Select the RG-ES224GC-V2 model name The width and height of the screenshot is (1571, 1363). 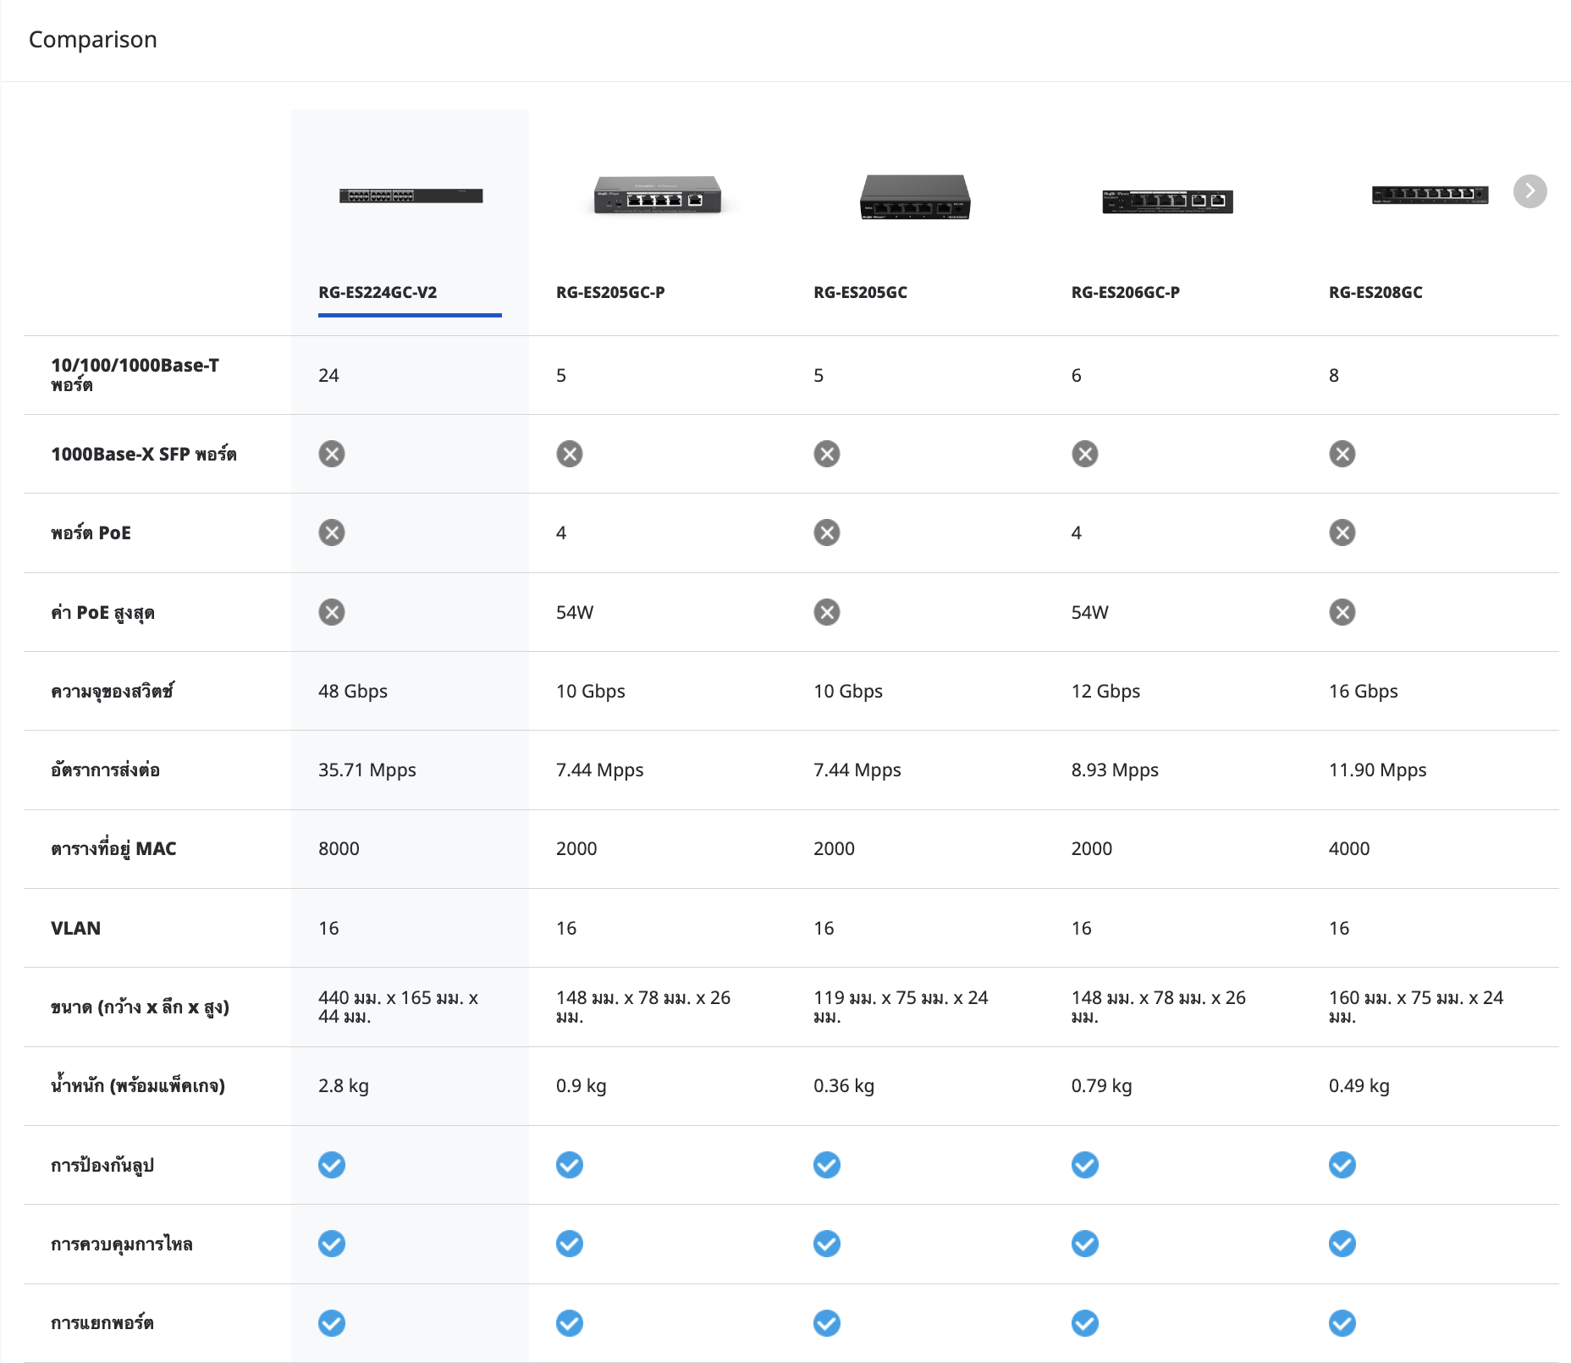[378, 292]
